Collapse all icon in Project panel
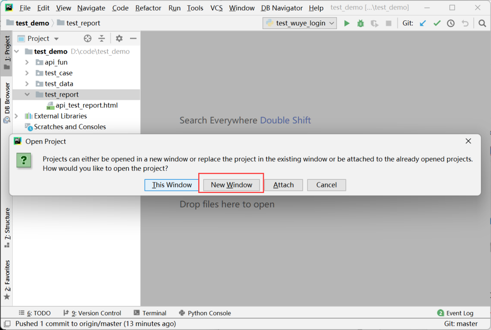This screenshot has width=491, height=330. click(102, 39)
